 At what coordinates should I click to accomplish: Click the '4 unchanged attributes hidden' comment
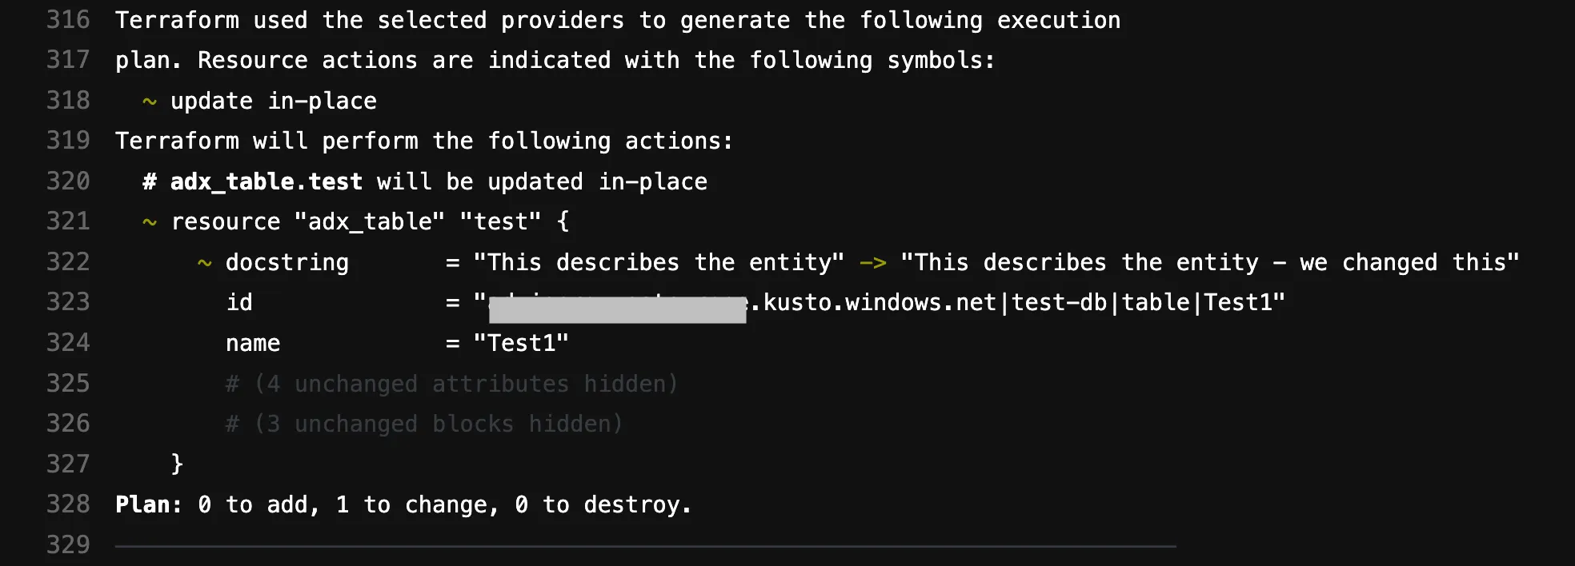point(451,384)
